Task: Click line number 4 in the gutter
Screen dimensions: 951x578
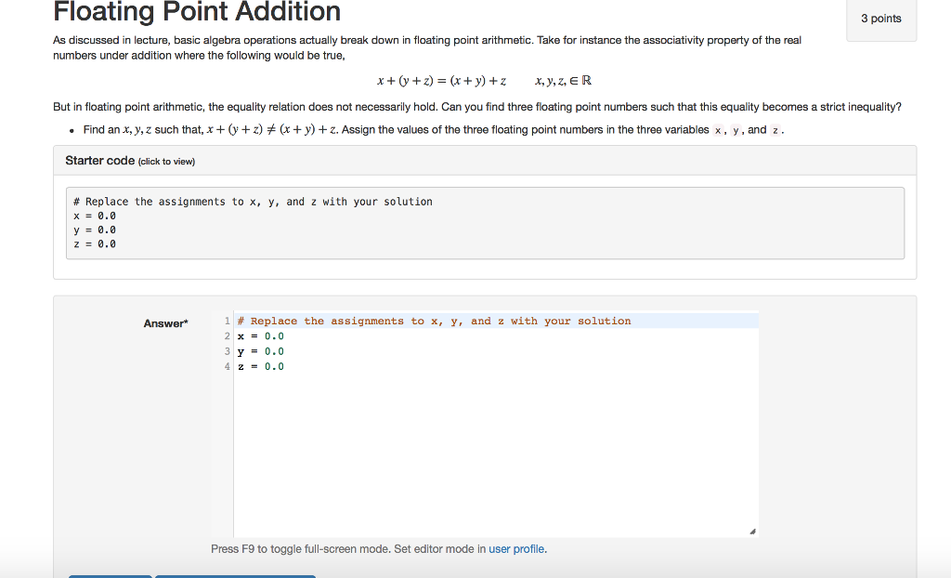Action: point(227,366)
